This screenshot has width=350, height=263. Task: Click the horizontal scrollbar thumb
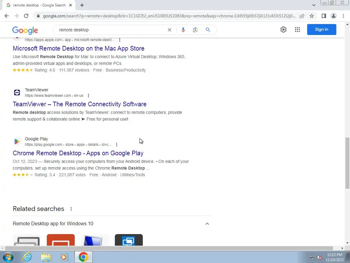point(169,248)
